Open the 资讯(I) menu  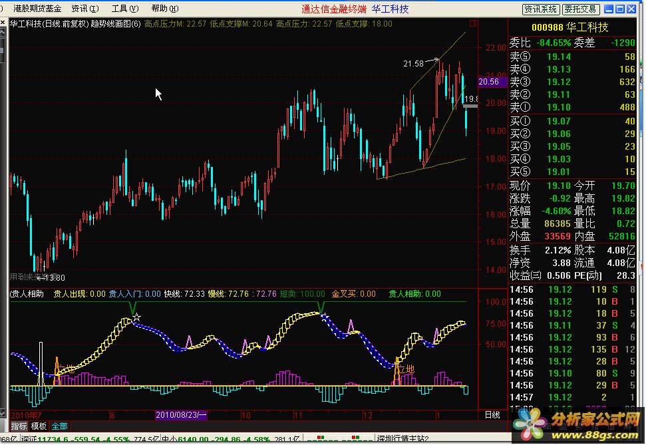point(85,8)
